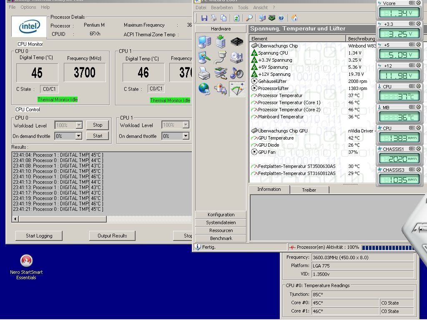Image resolution: width=427 pixels, height=320 pixels.
Task: Click the Copy documents icon in PC Wizard toolbar
Action: point(224,18)
